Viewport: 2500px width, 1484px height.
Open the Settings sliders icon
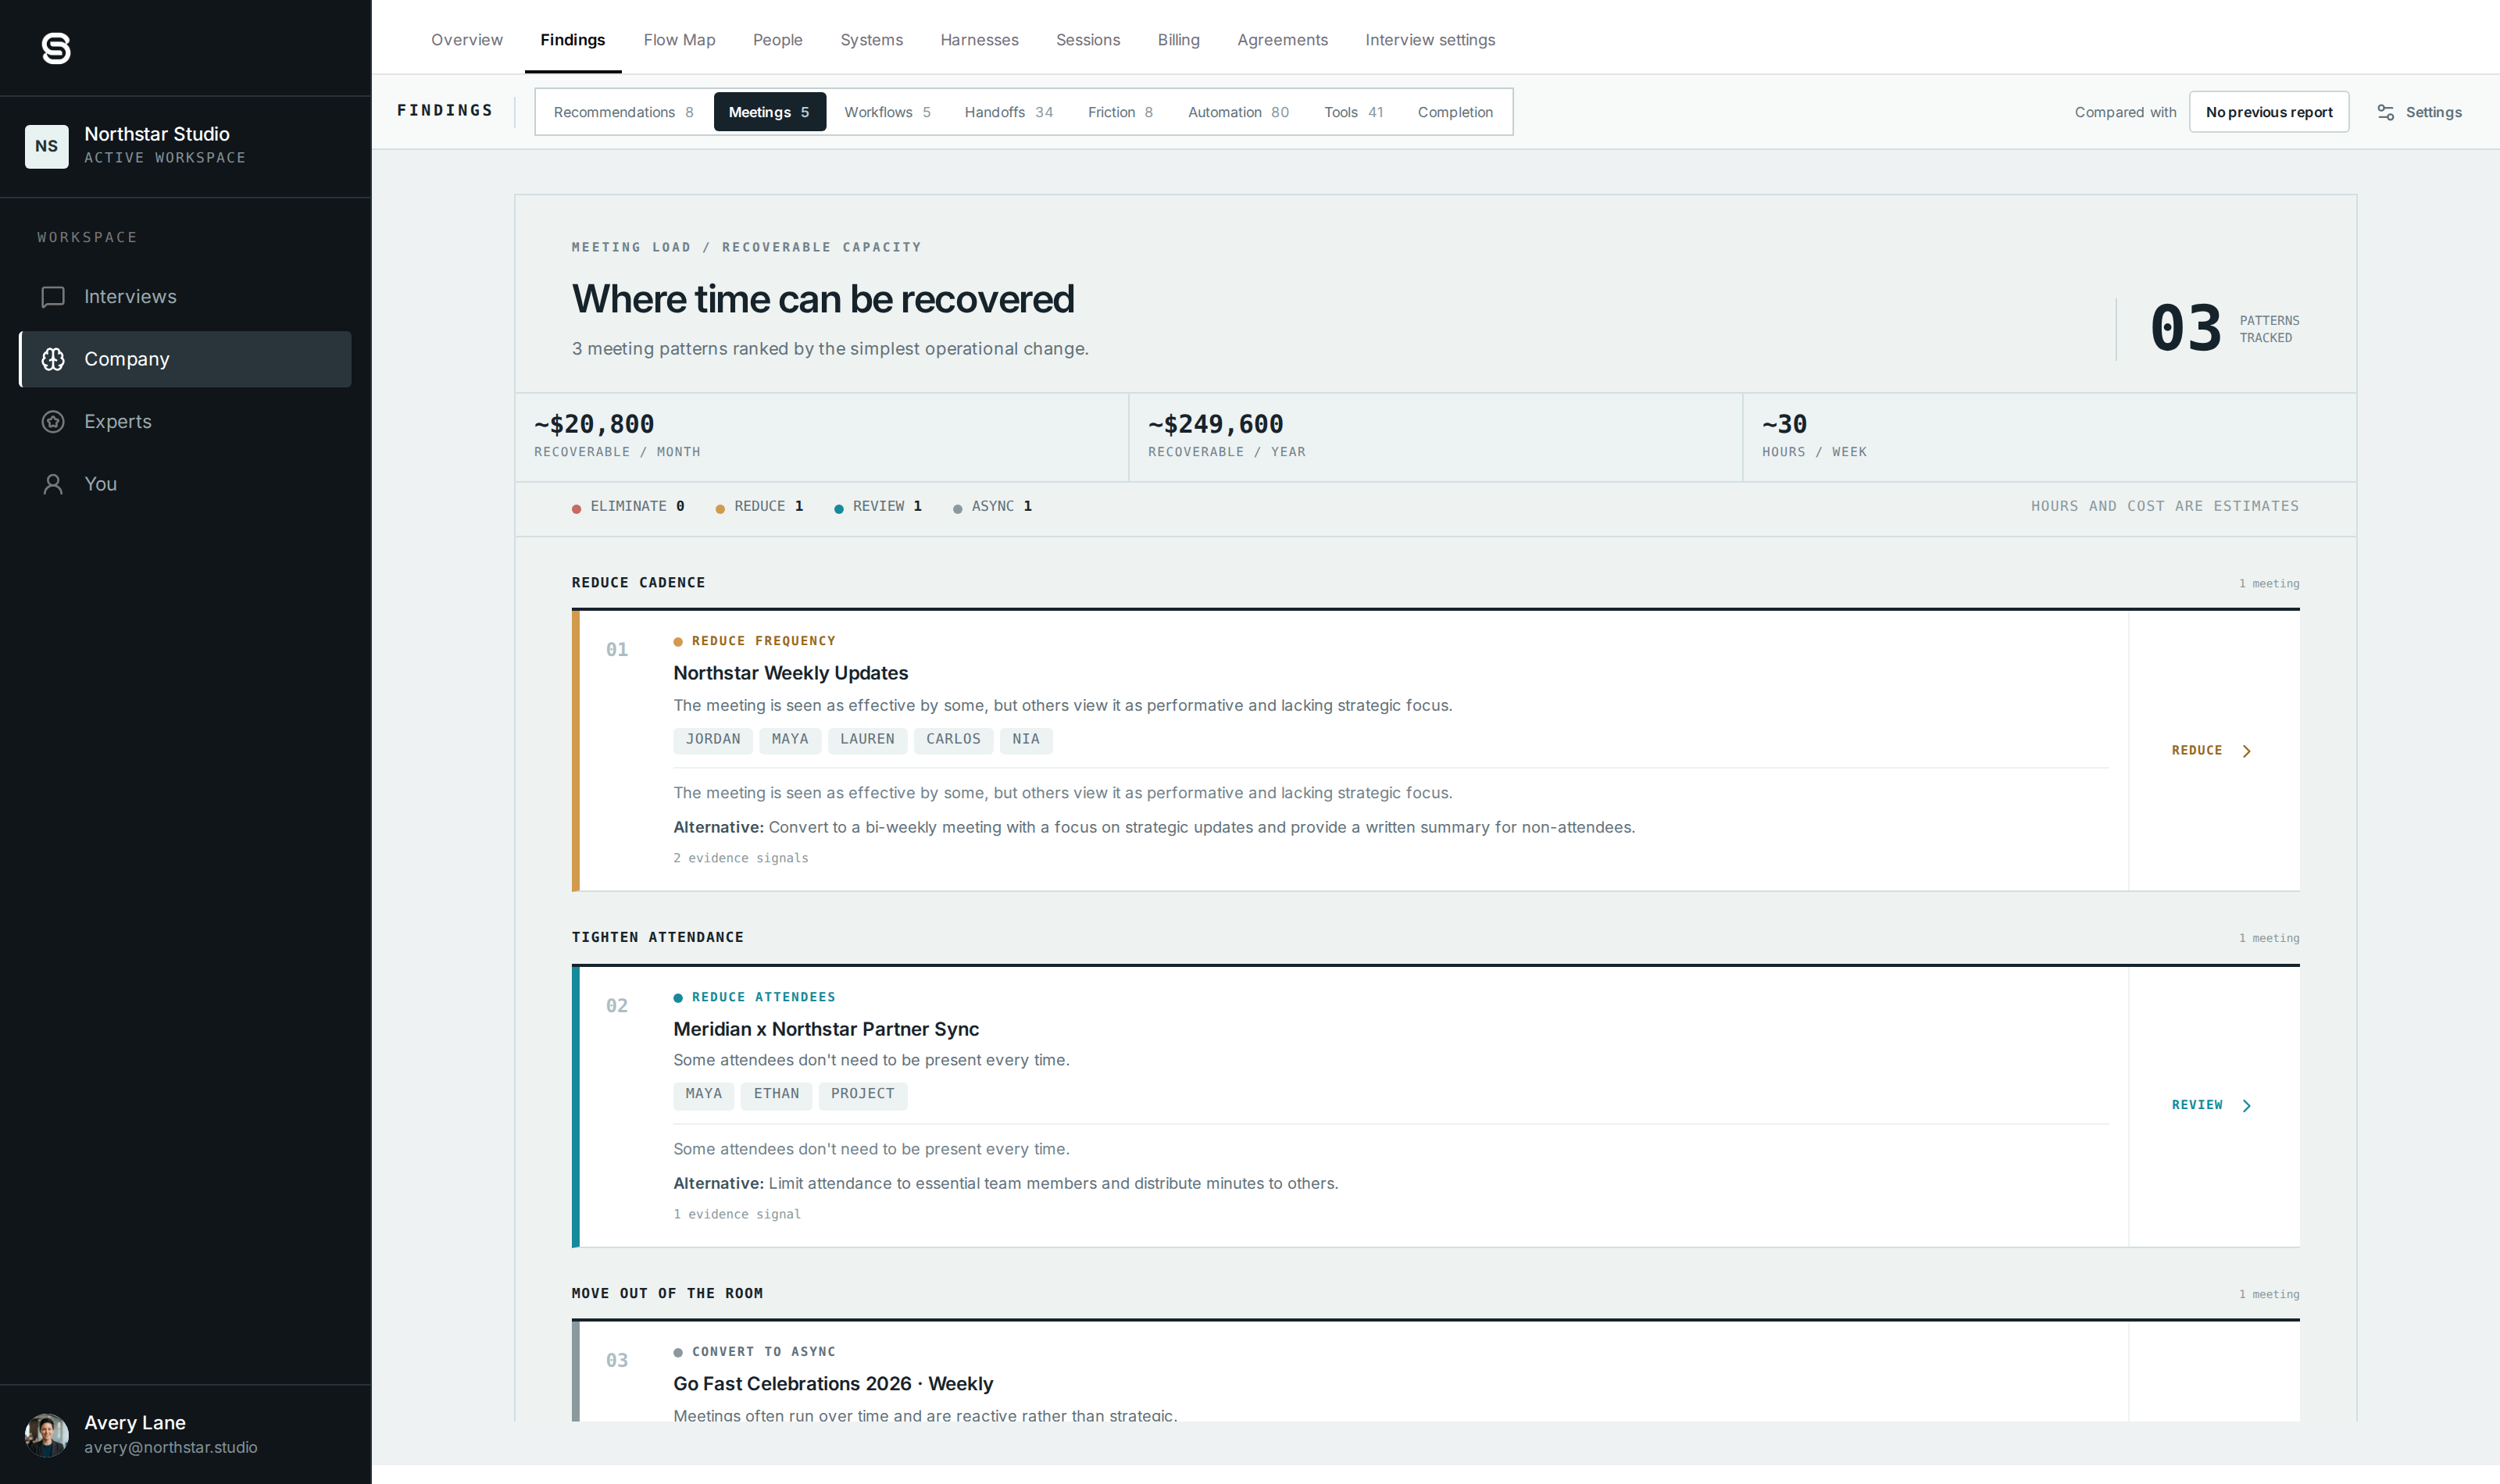click(2386, 112)
